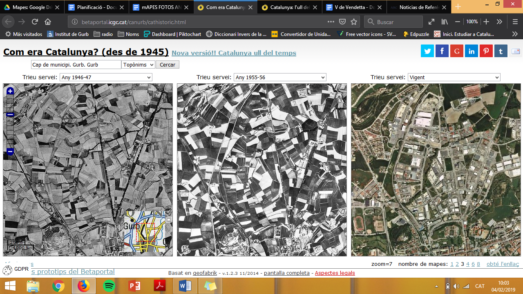Reload the current browser page
This screenshot has height=294, width=523.
[x=35, y=22]
